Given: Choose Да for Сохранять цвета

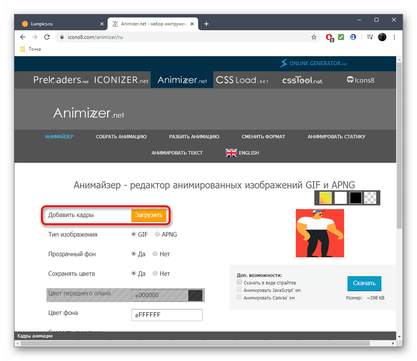Looking at the screenshot, I should [x=133, y=274].
